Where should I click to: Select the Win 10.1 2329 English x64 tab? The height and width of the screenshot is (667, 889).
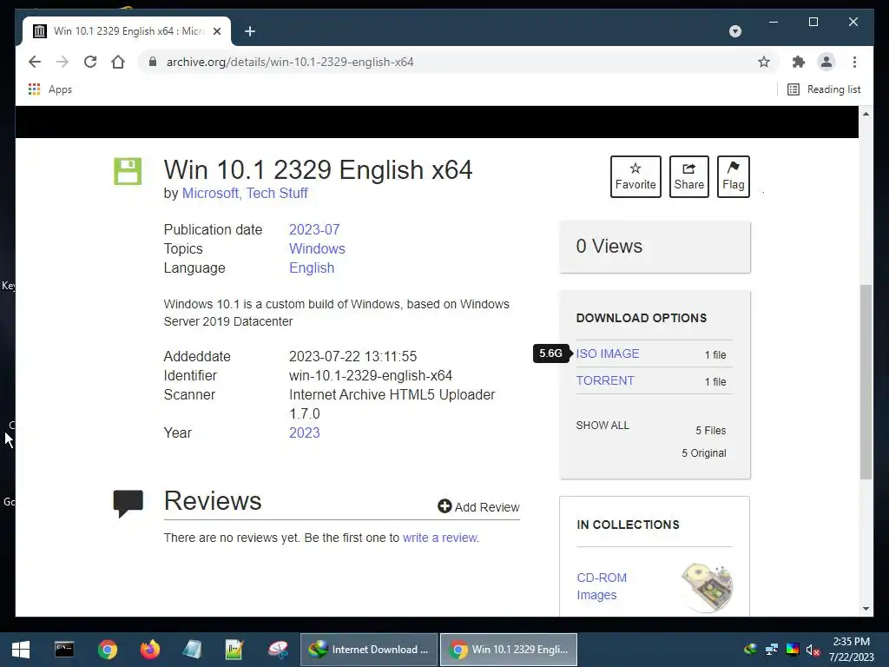click(127, 31)
